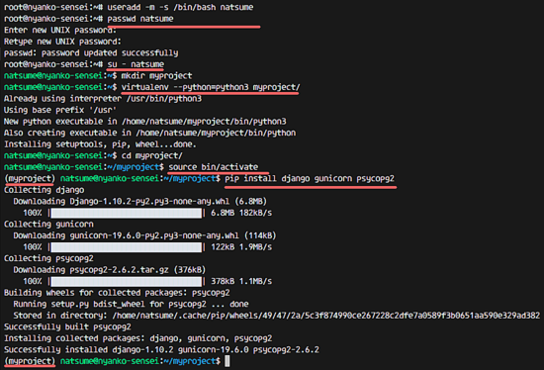Click the pip wheels cache directory path
Viewport: 544px width, 370px height.
click(x=325, y=316)
